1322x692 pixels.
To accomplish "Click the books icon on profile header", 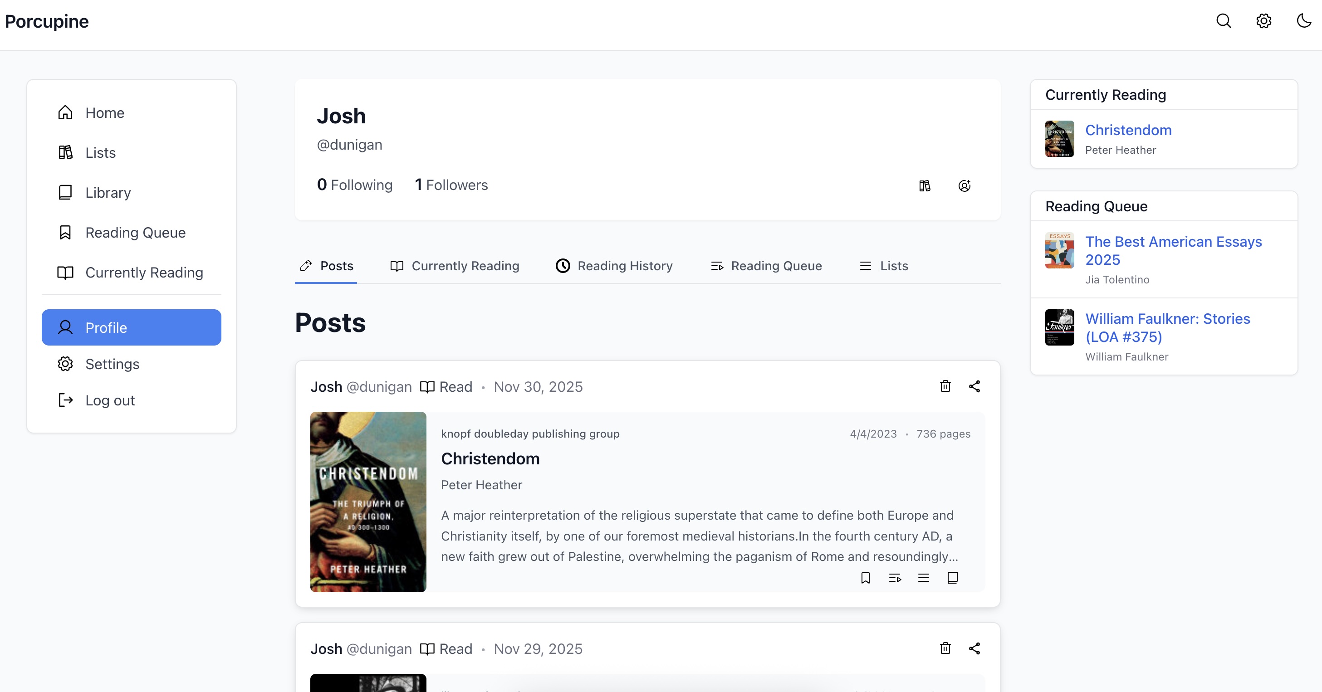I will 924,185.
